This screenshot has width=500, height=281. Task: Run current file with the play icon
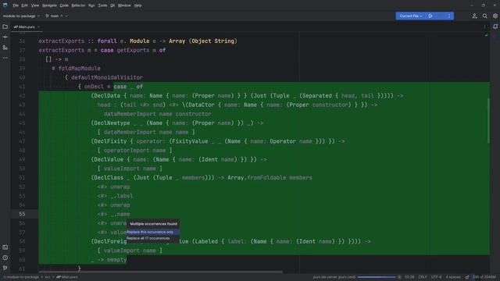[430, 16]
